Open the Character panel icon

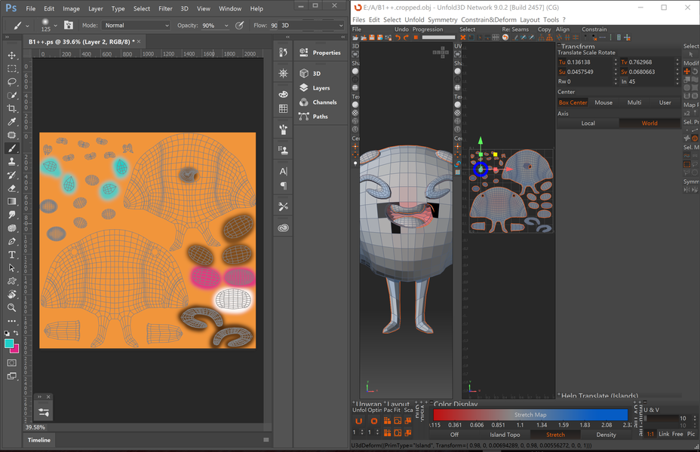[x=283, y=171]
